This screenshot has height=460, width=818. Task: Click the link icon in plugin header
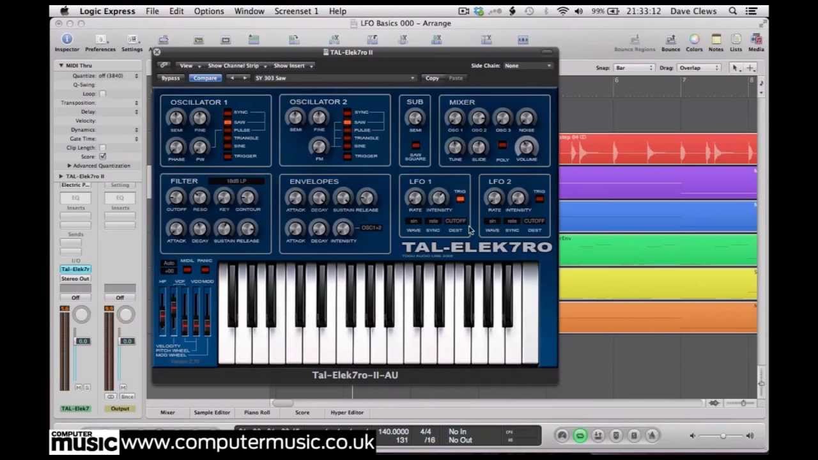coord(164,65)
